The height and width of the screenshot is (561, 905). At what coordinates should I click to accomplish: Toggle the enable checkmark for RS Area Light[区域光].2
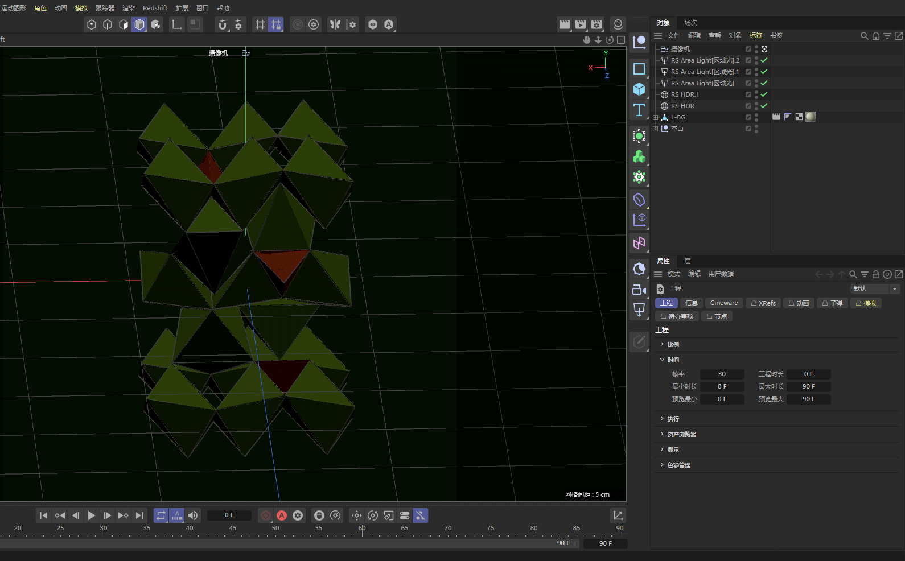click(764, 60)
